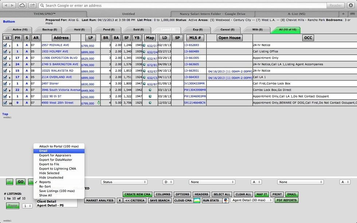This screenshot has height=223, width=357.
Task: Open the map globe icon for 1933 HOLMBY AVE
Action: pyautogui.click(x=144, y=52)
